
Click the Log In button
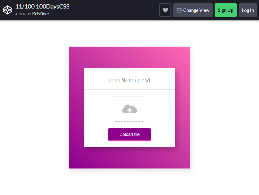(248, 10)
